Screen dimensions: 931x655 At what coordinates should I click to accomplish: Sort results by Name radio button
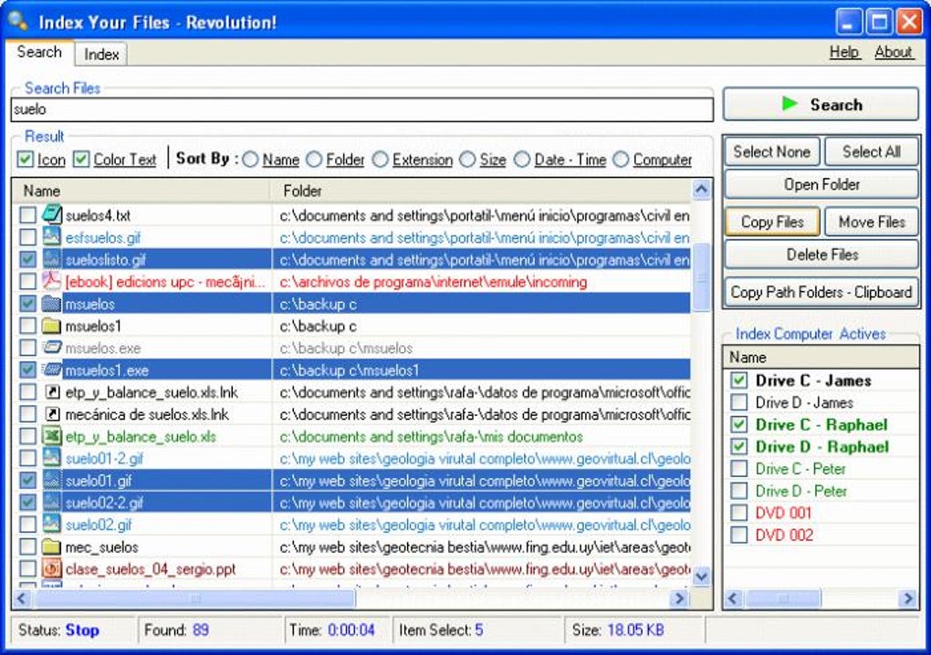pos(251,160)
